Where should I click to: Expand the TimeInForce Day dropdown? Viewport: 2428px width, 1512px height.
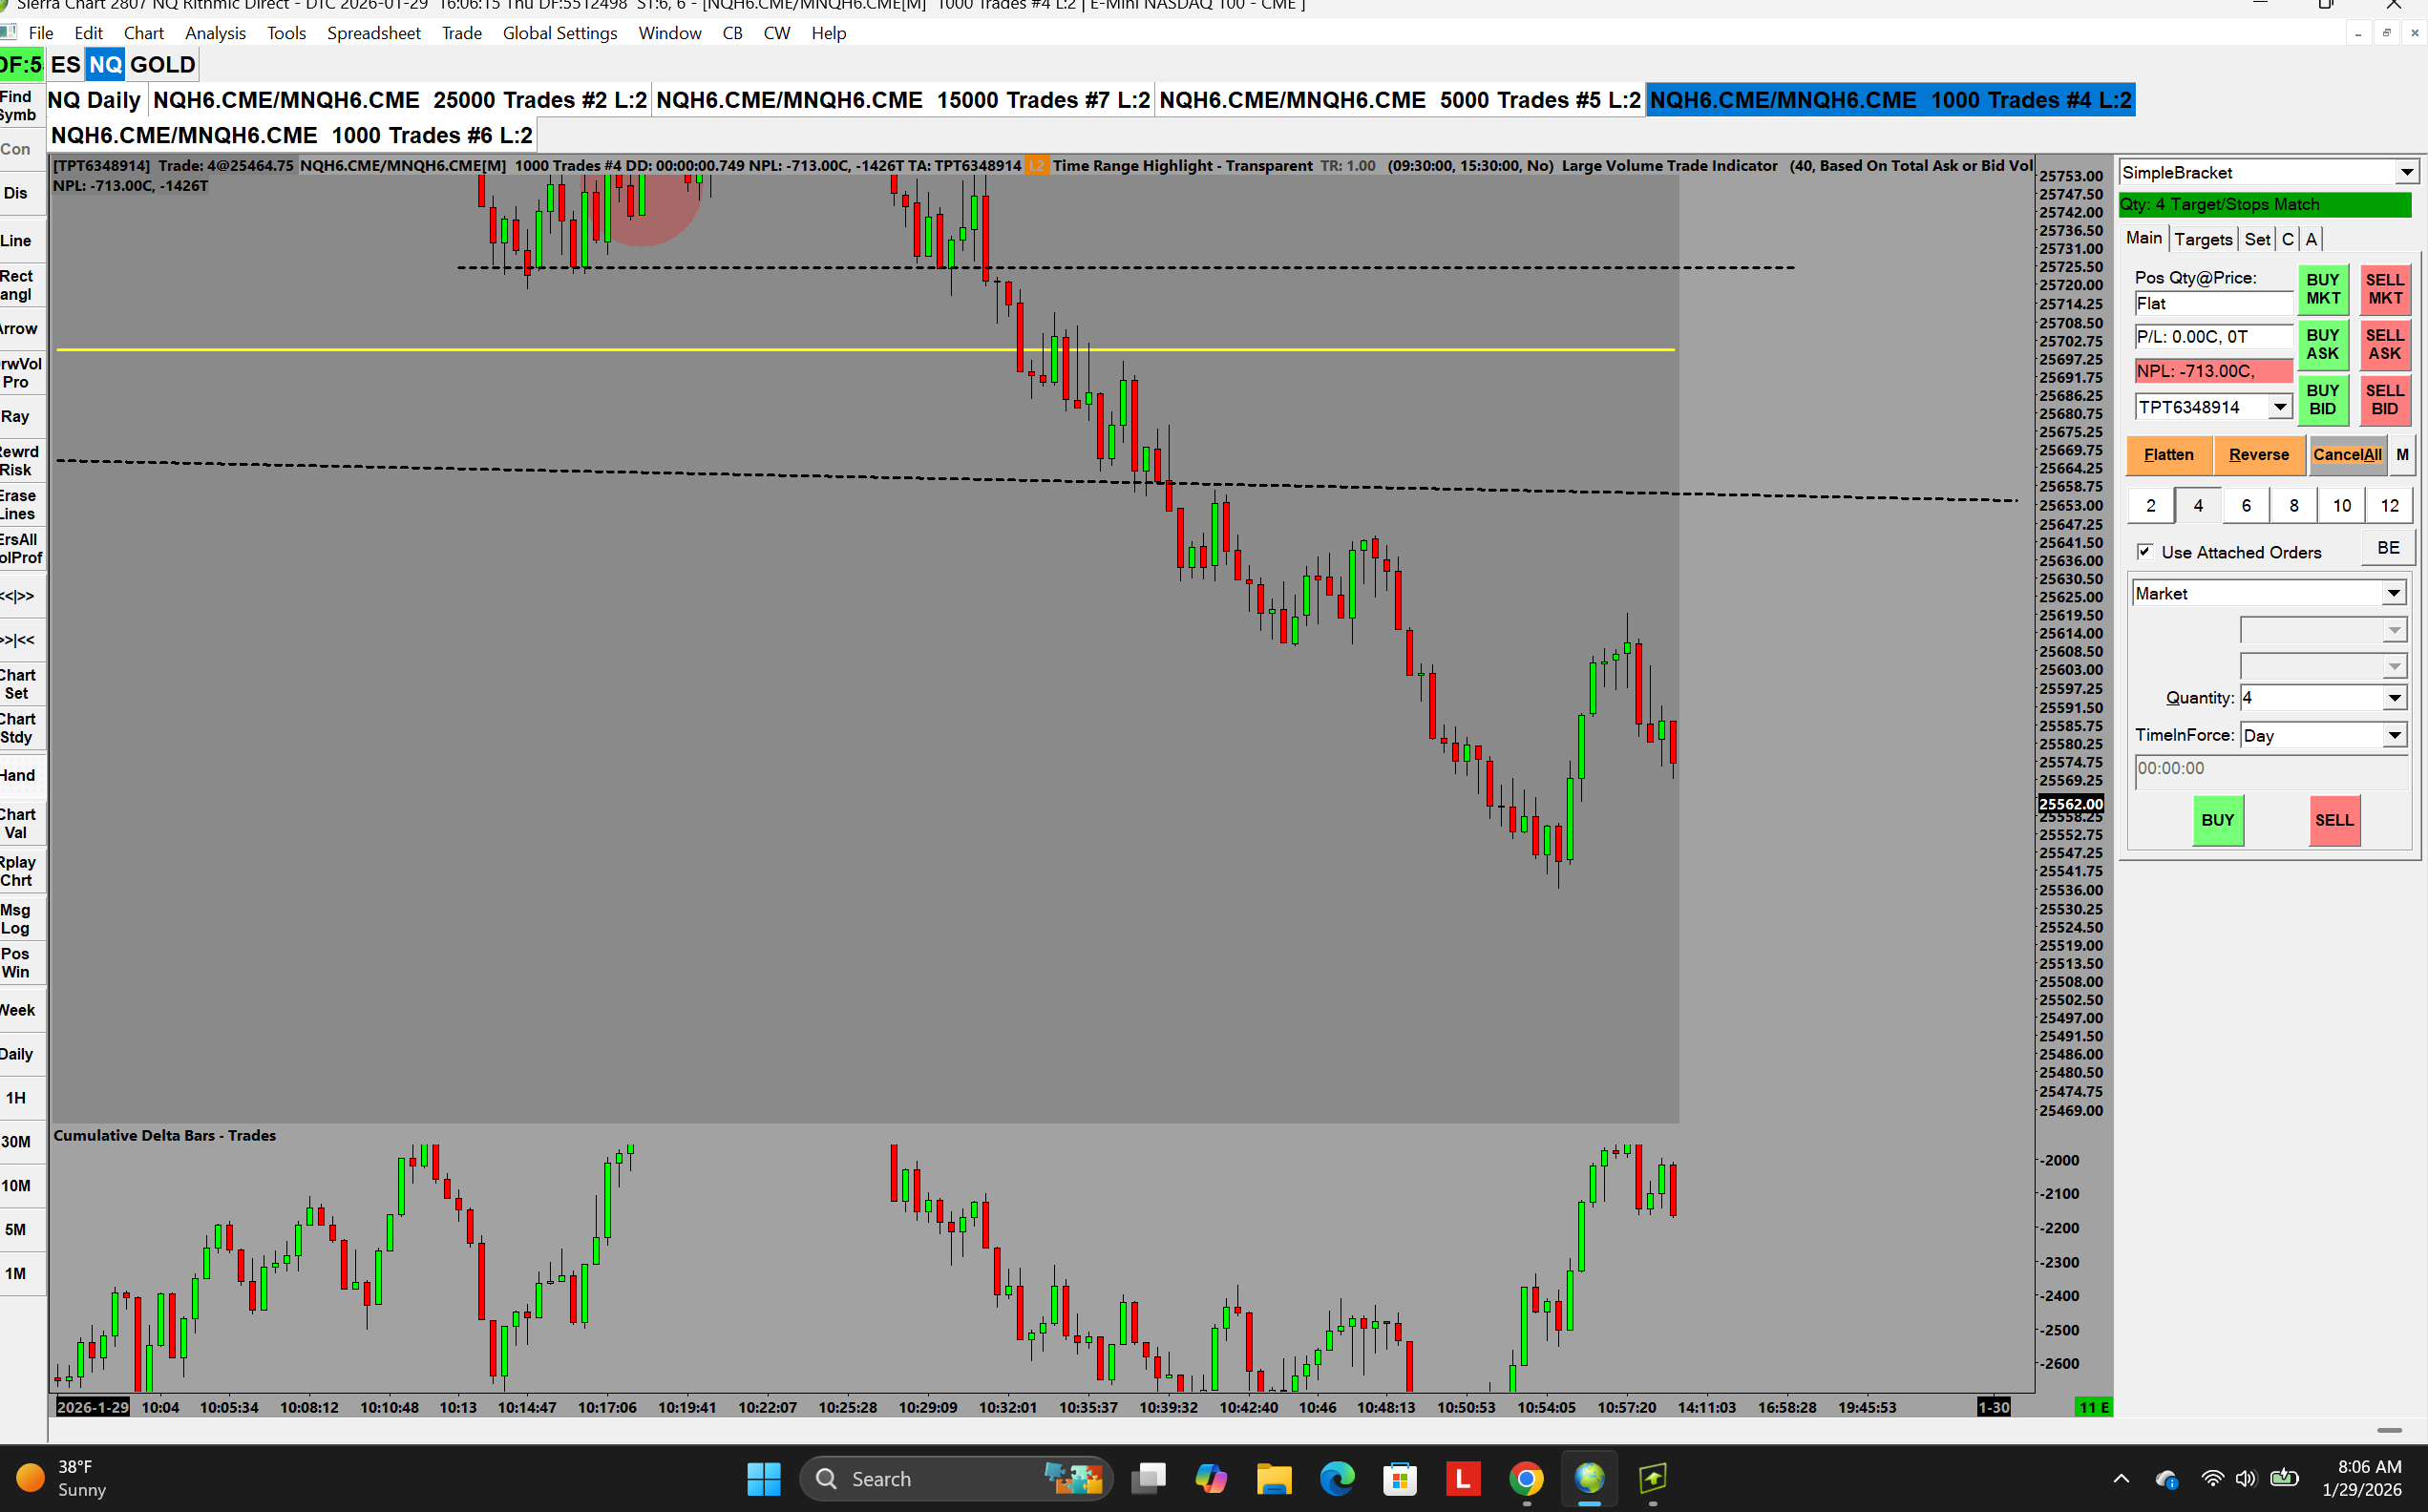(2394, 736)
